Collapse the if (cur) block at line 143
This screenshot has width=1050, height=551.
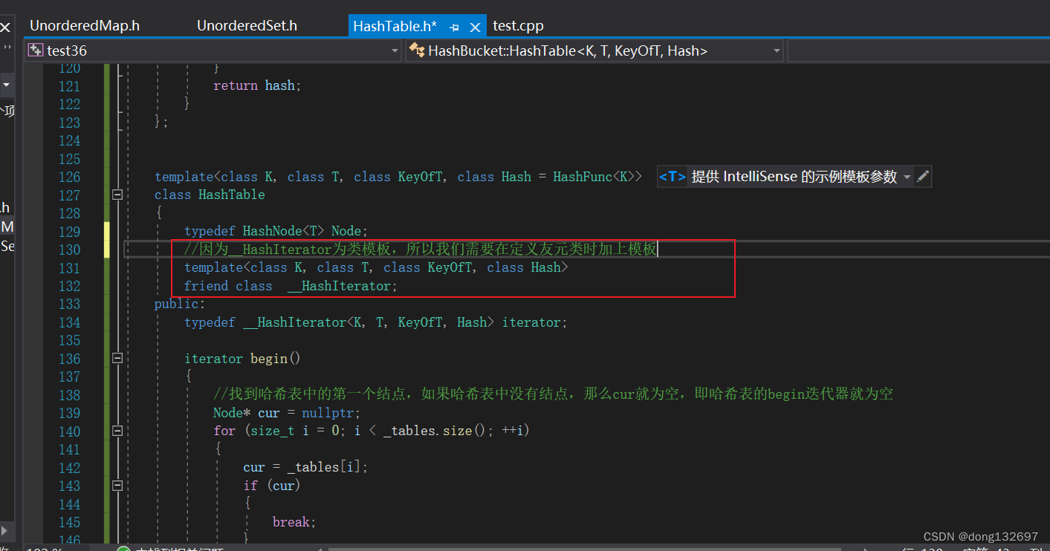pyautogui.click(x=117, y=486)
